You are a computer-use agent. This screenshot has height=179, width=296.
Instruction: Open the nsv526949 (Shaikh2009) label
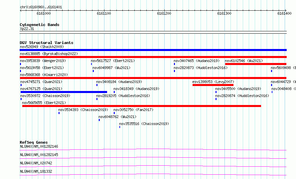42,47
